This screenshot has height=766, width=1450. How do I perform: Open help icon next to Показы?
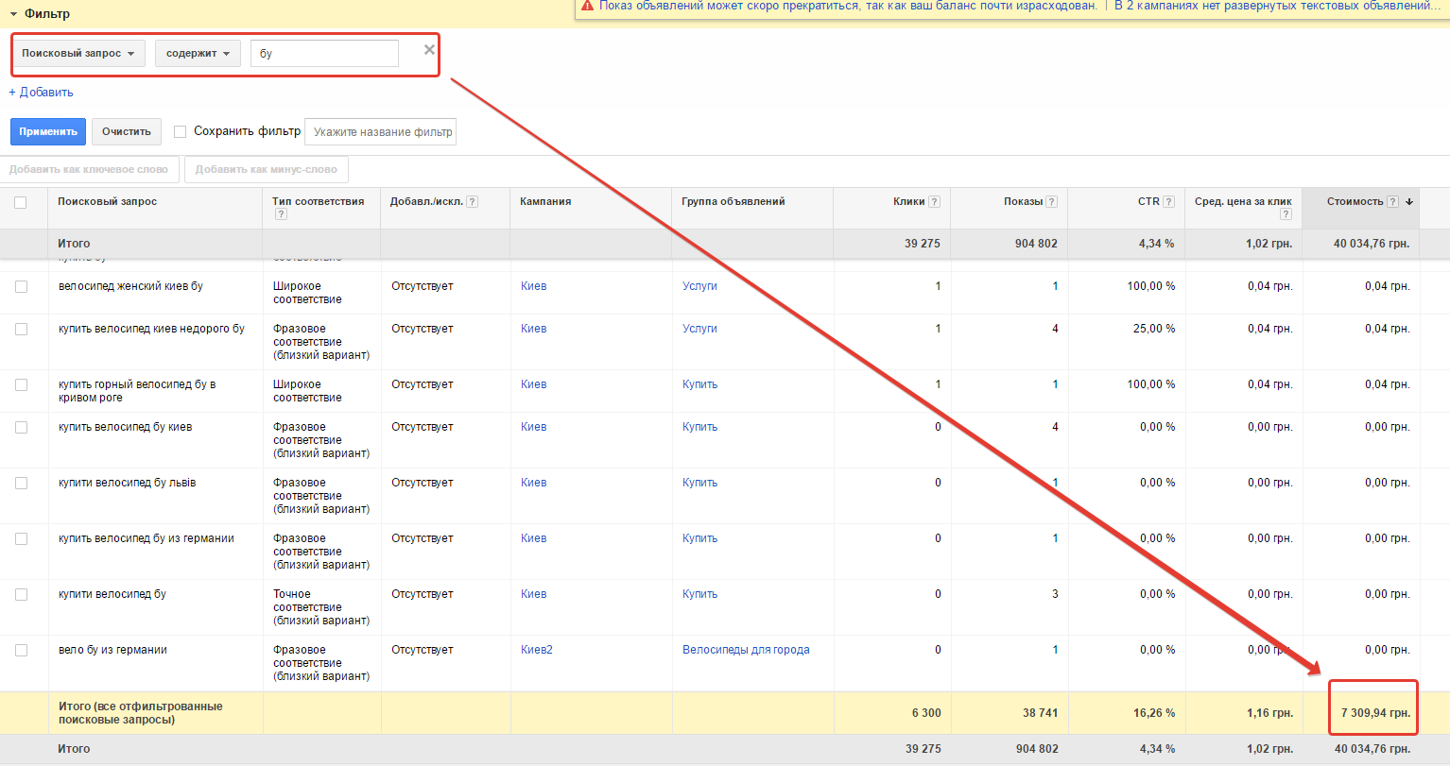tap(1051, 201)
